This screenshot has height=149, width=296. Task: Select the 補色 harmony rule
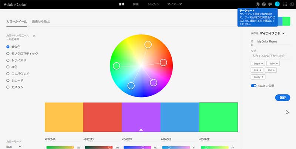coord(12,67)
